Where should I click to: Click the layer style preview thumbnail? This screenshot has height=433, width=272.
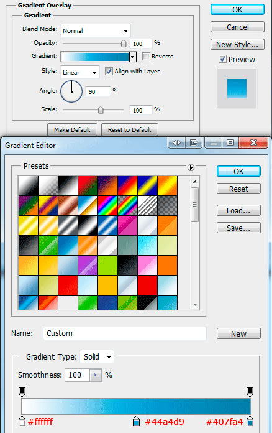click(x=237, y=88)
